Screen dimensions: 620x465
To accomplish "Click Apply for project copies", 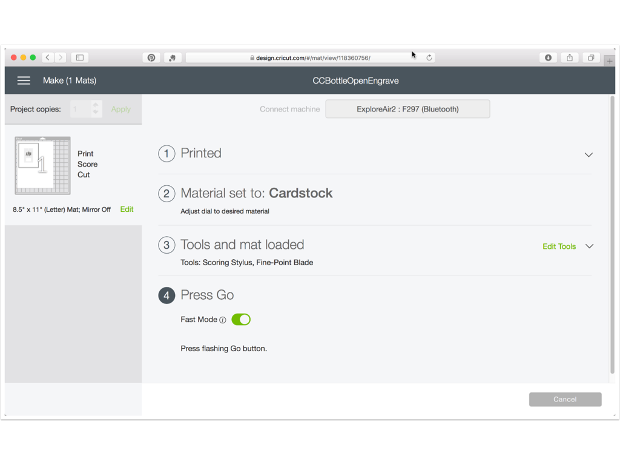I will pos(120,109).
